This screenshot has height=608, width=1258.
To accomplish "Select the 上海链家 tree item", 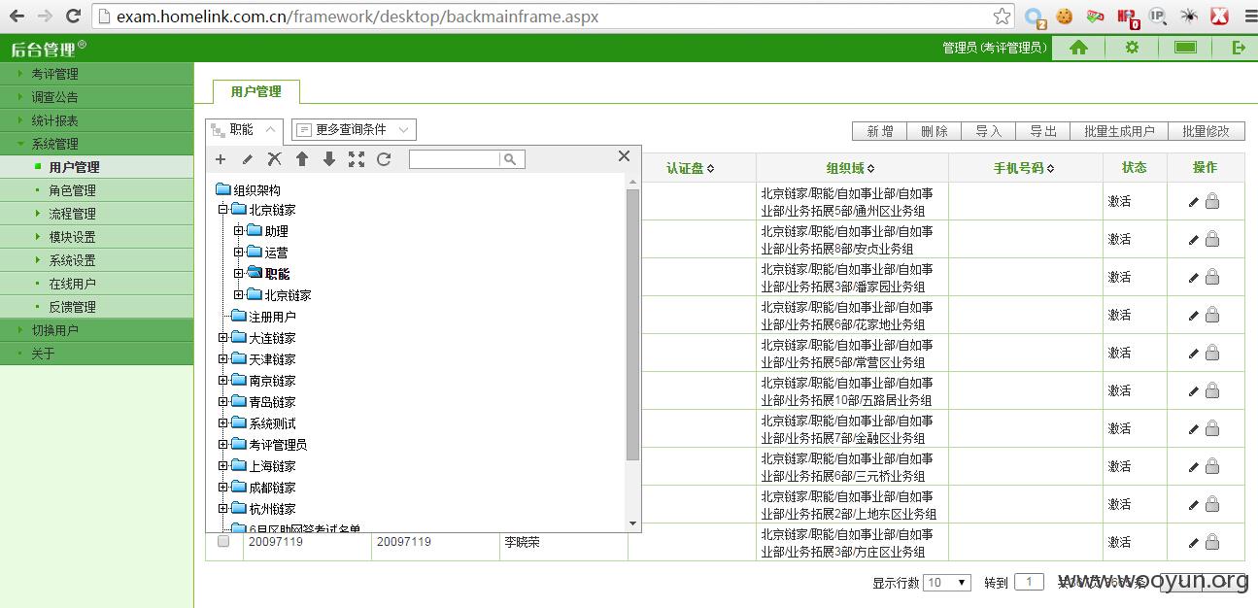I will tap(272, 466).
